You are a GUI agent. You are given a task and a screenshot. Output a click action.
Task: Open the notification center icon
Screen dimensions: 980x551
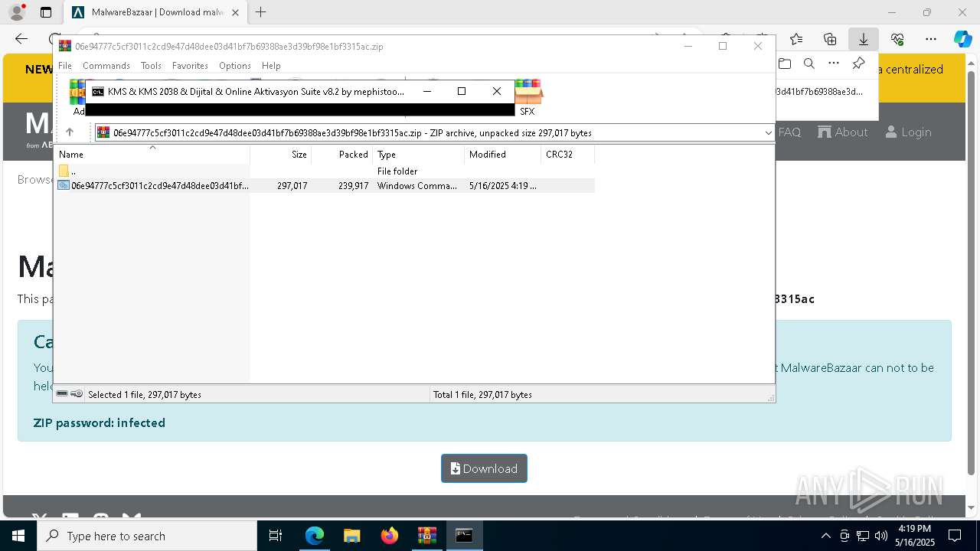tap(955, 536)
